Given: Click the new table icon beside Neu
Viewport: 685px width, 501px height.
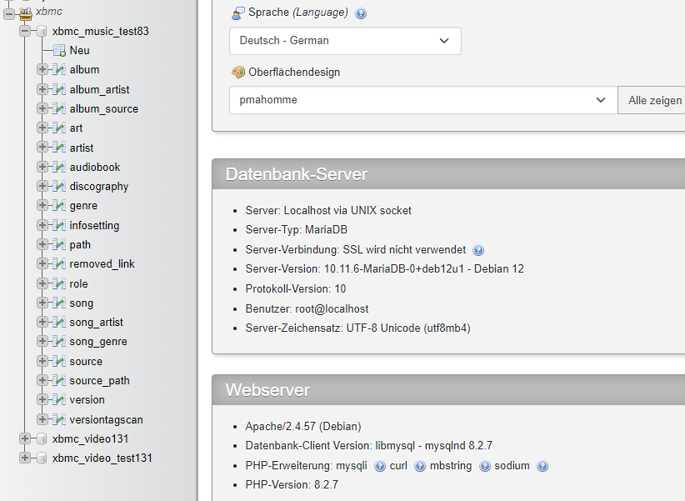Looking at the screenshot, I should (x=59, y=51).
